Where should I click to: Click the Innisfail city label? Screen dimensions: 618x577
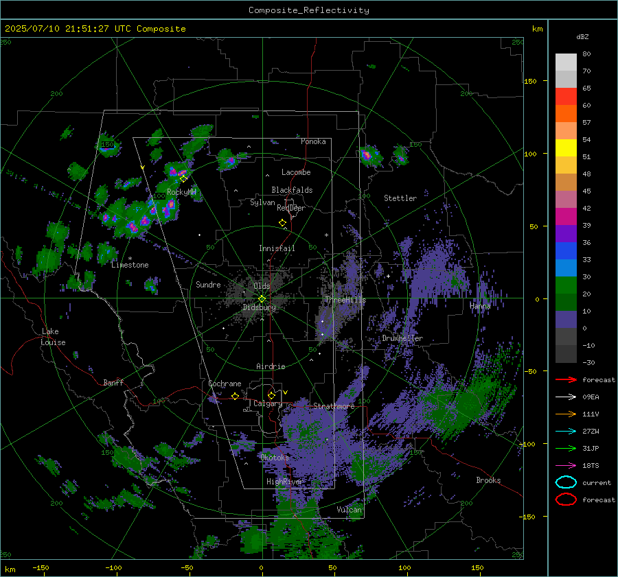[x=277, y=248]
